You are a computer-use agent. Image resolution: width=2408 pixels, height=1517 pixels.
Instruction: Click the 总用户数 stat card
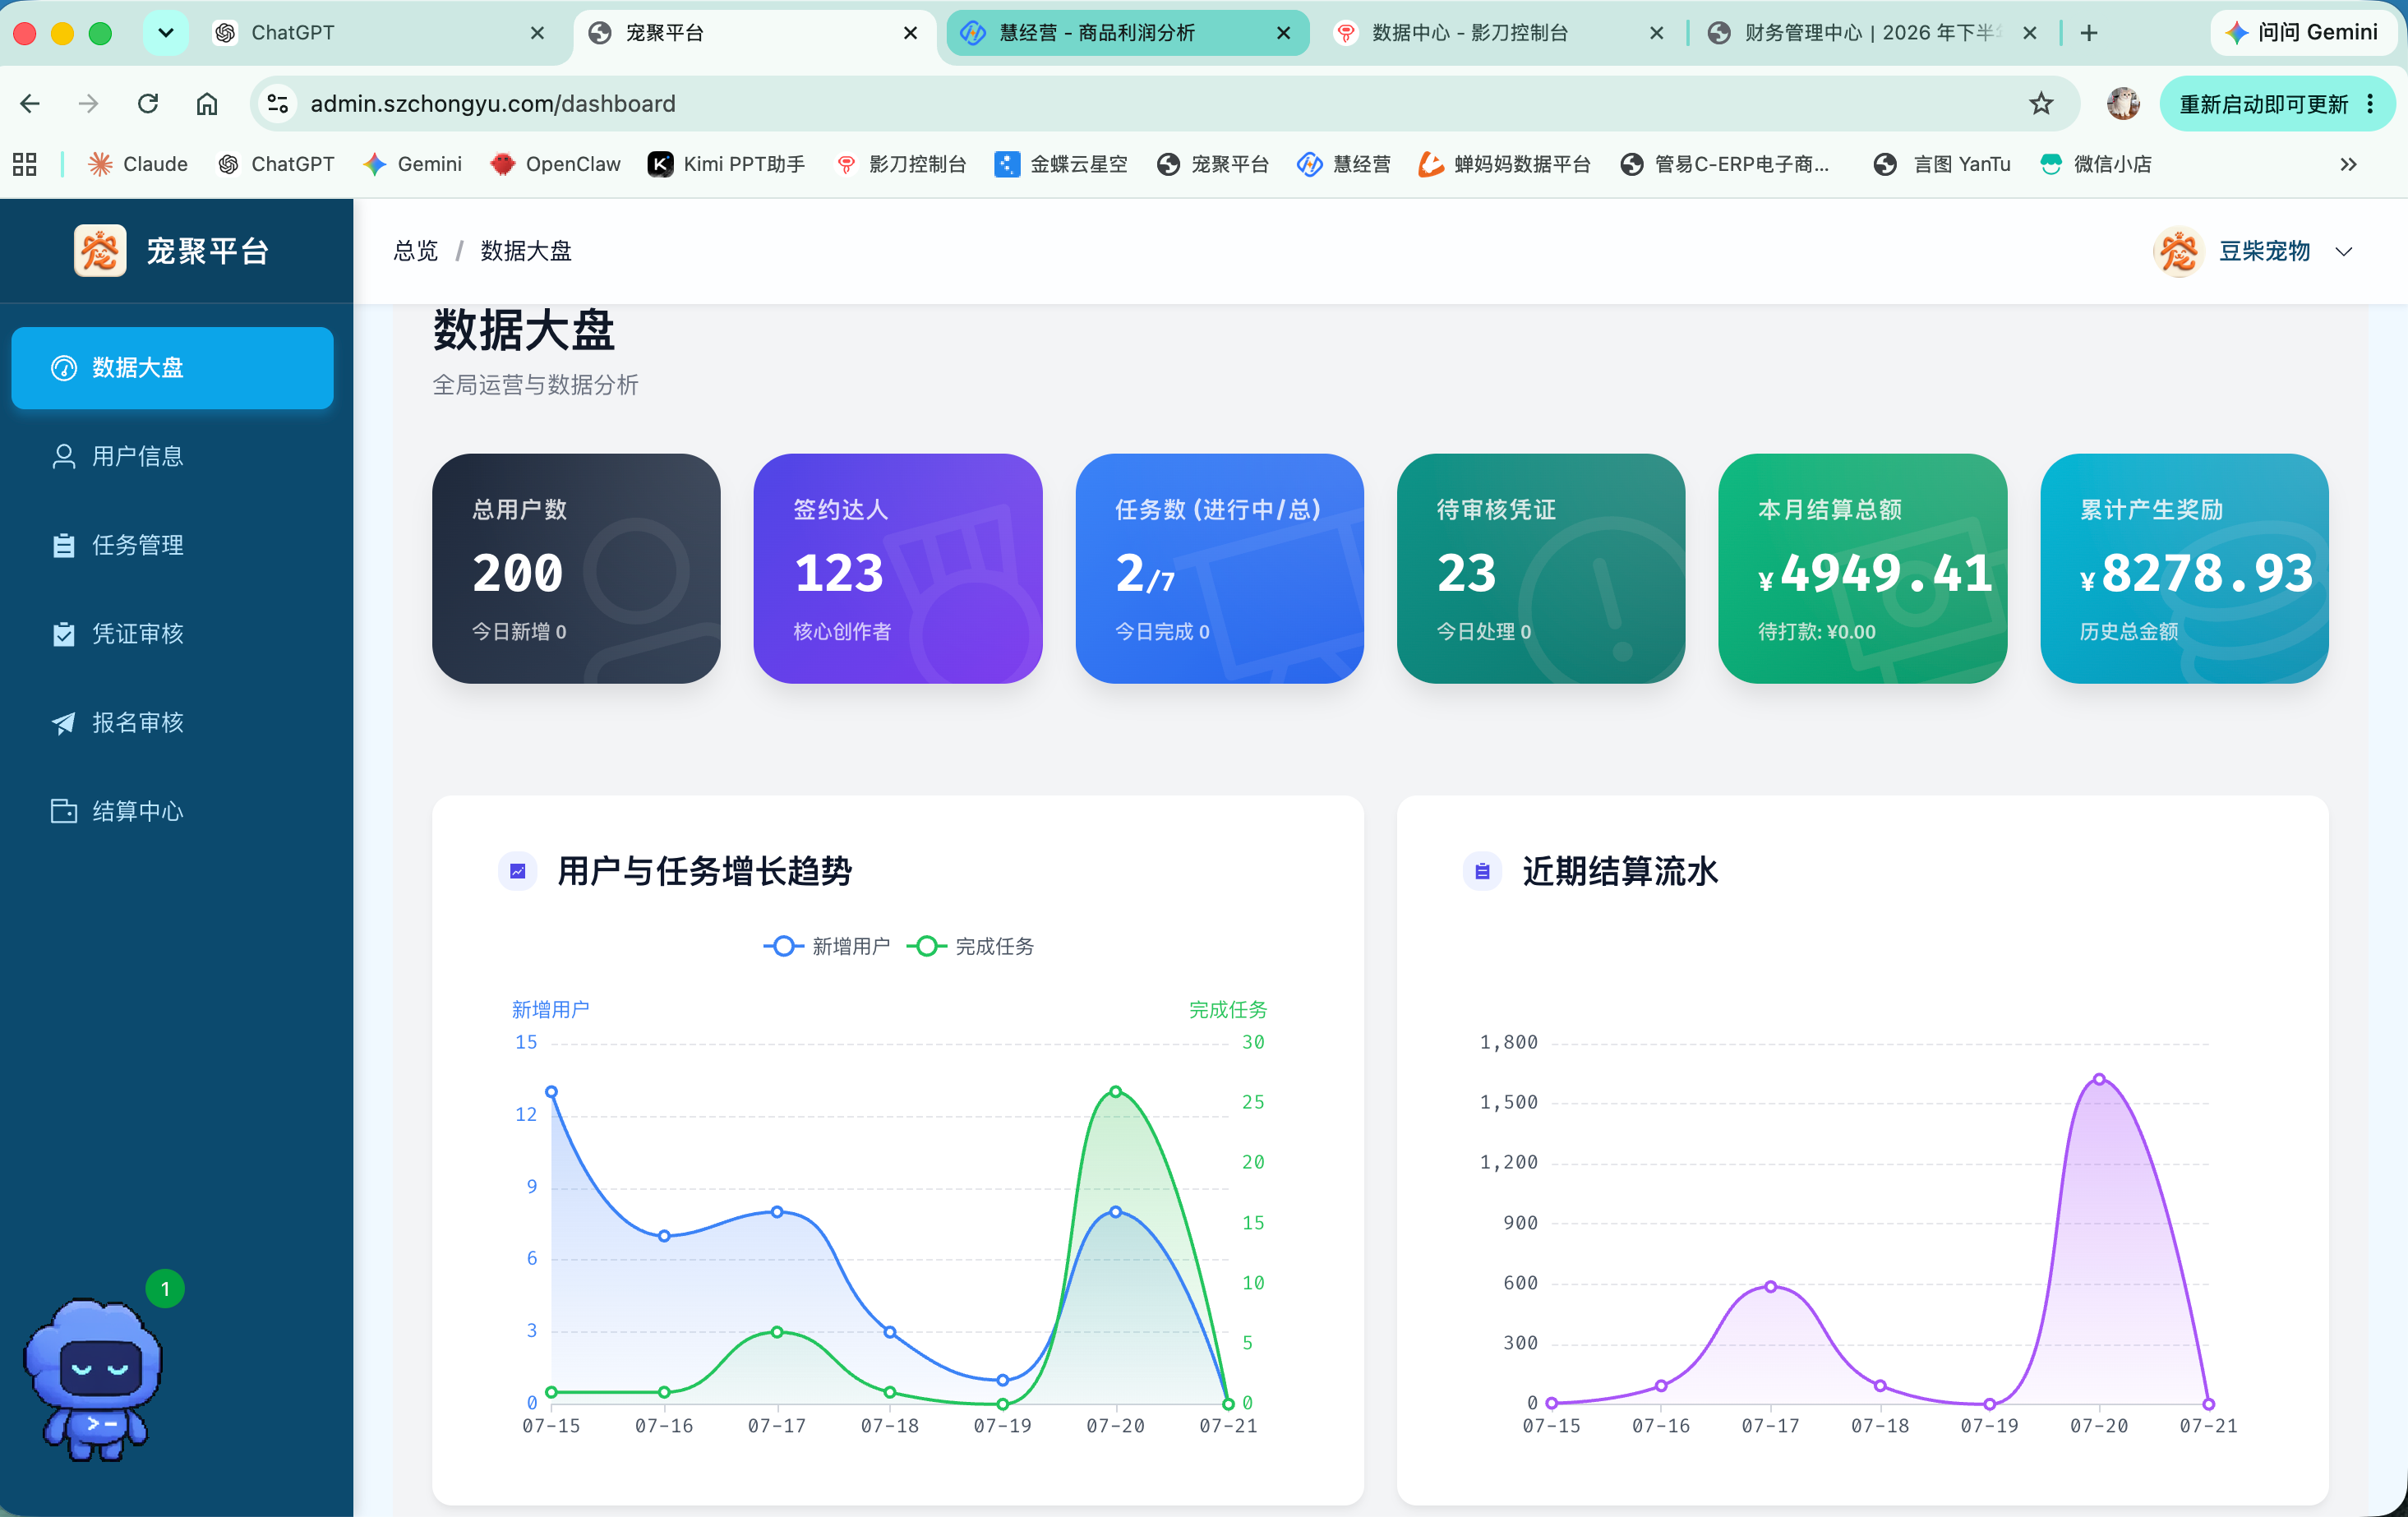pyautogui.click(x=576, y=569)
